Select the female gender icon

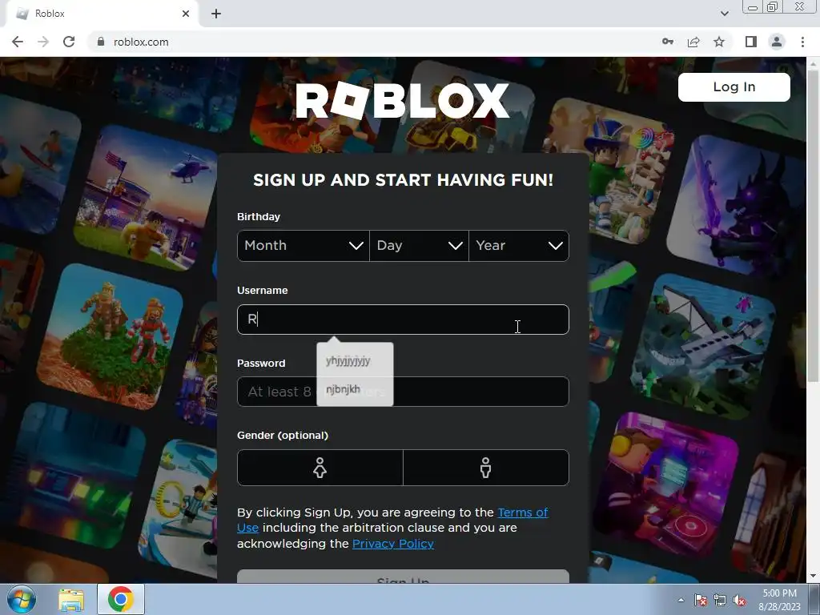click(320, 468)
